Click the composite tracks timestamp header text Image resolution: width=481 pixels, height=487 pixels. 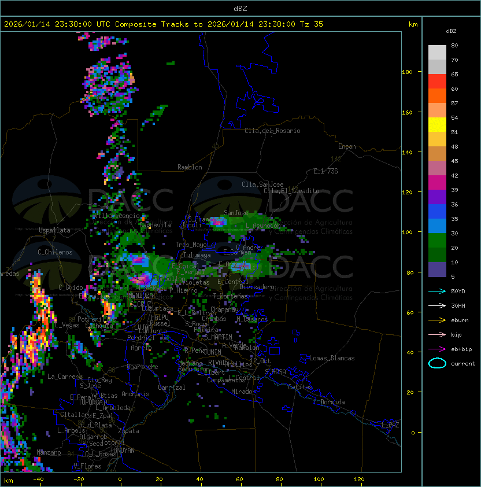[x=164, y=24]
